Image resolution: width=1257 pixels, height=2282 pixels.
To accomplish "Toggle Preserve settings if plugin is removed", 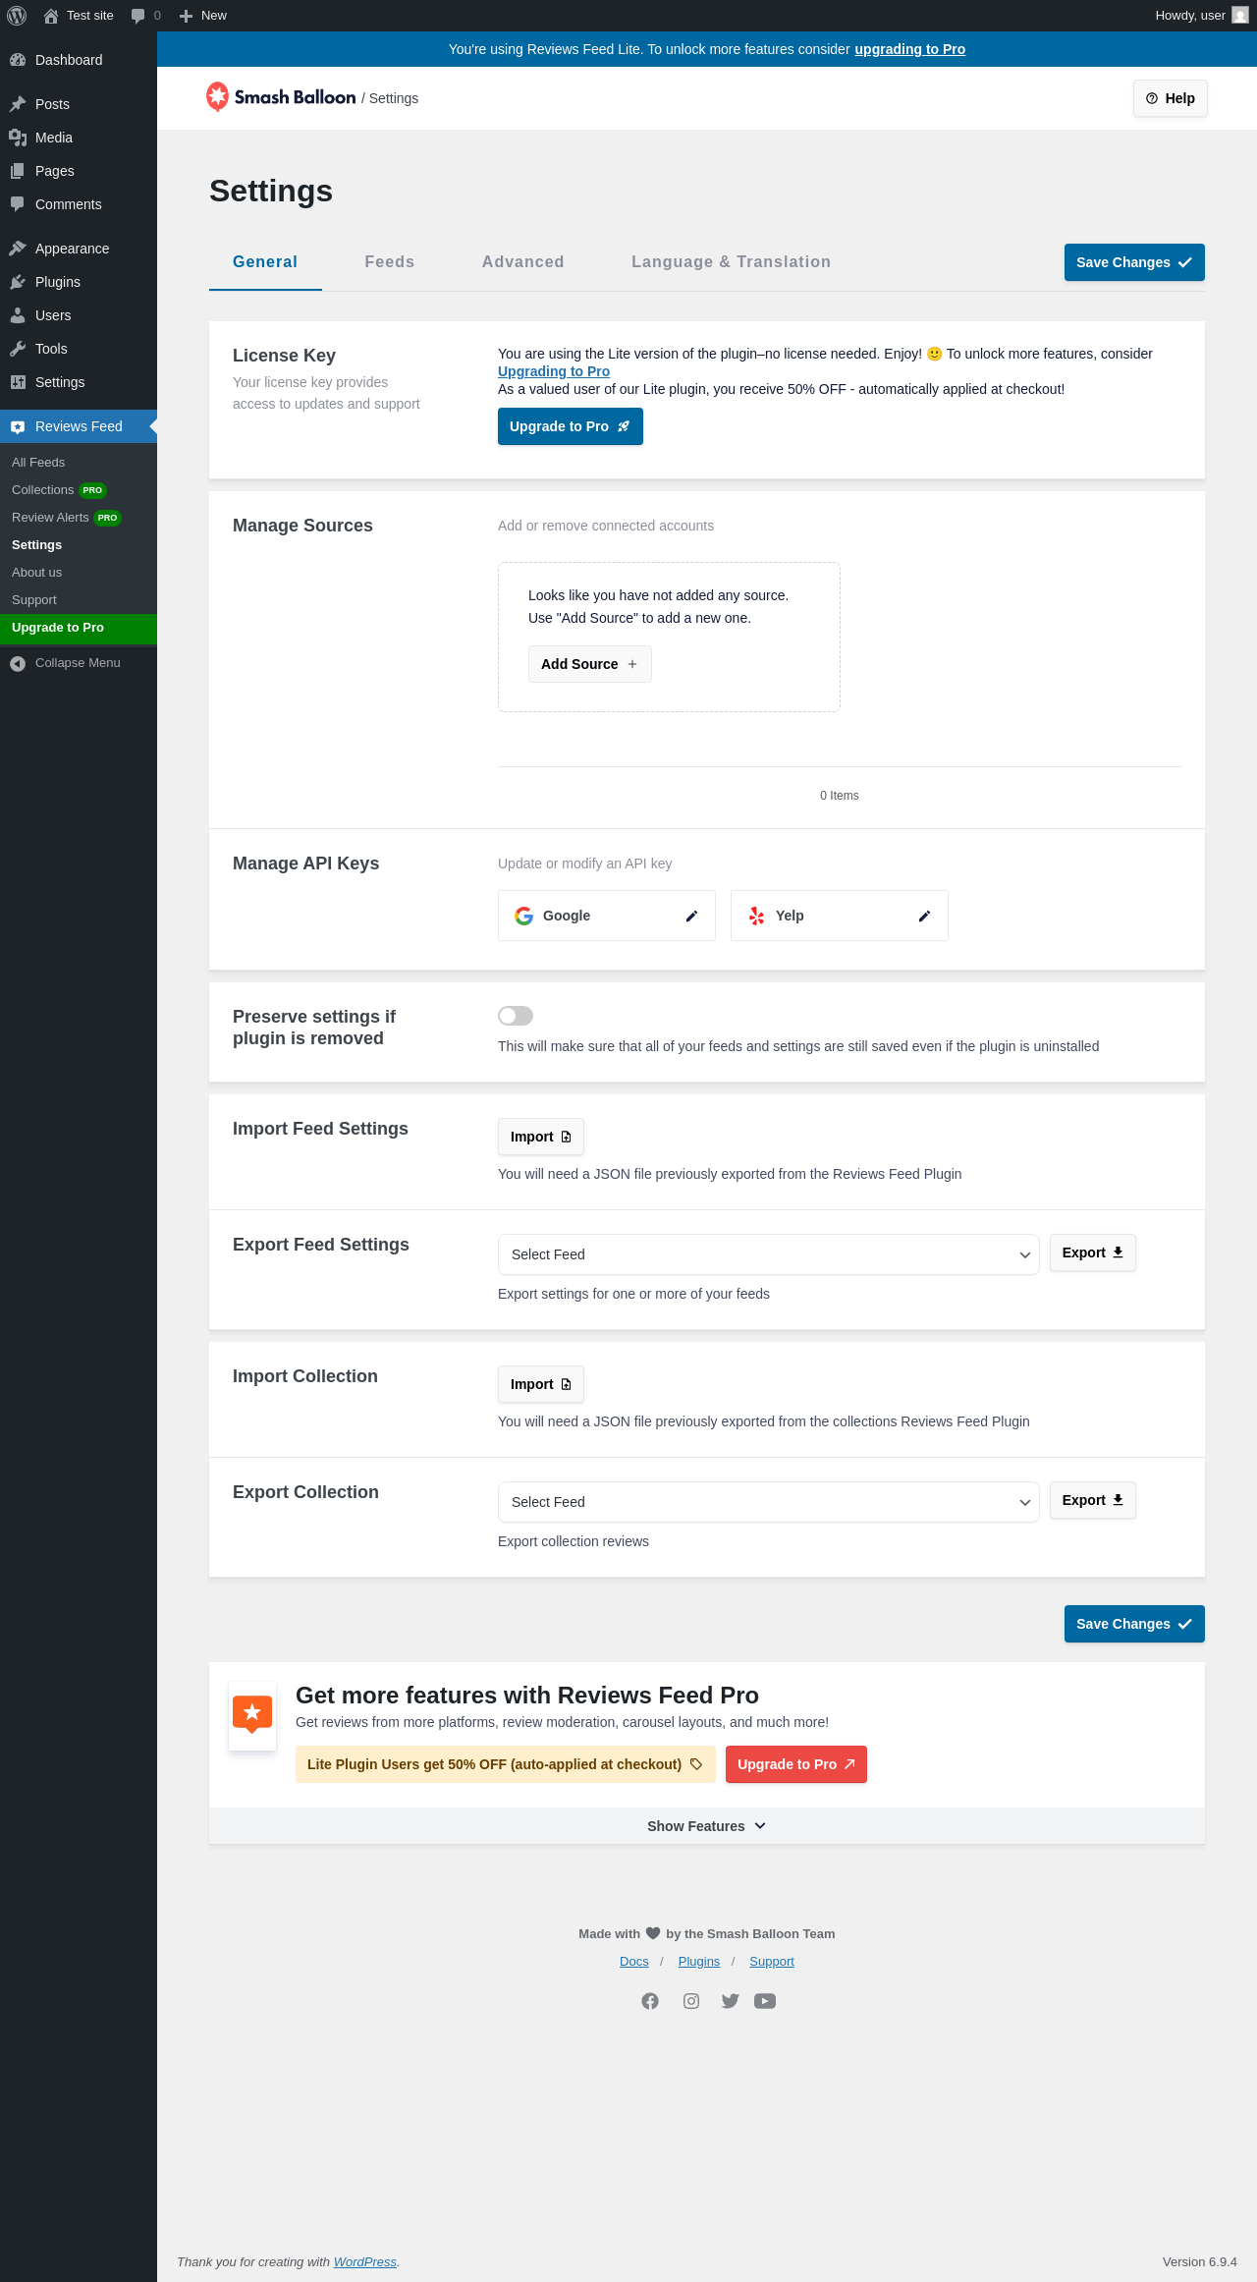I will 516,1016.
